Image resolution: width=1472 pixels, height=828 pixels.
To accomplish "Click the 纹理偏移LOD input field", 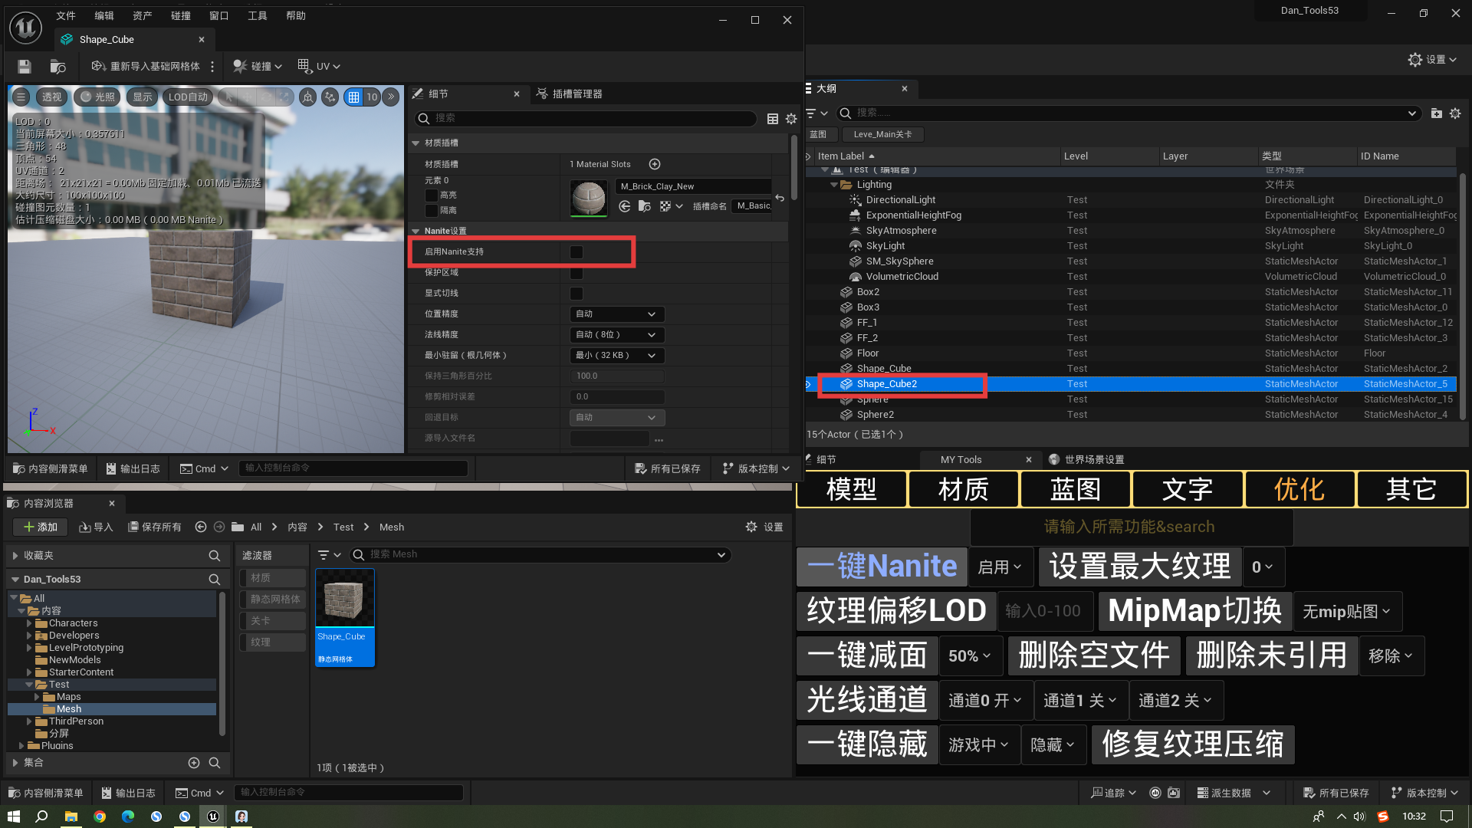I will [x=1043, y=611].
